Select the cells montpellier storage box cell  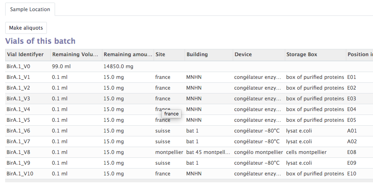pyautogui.click(x=306, y=152)
